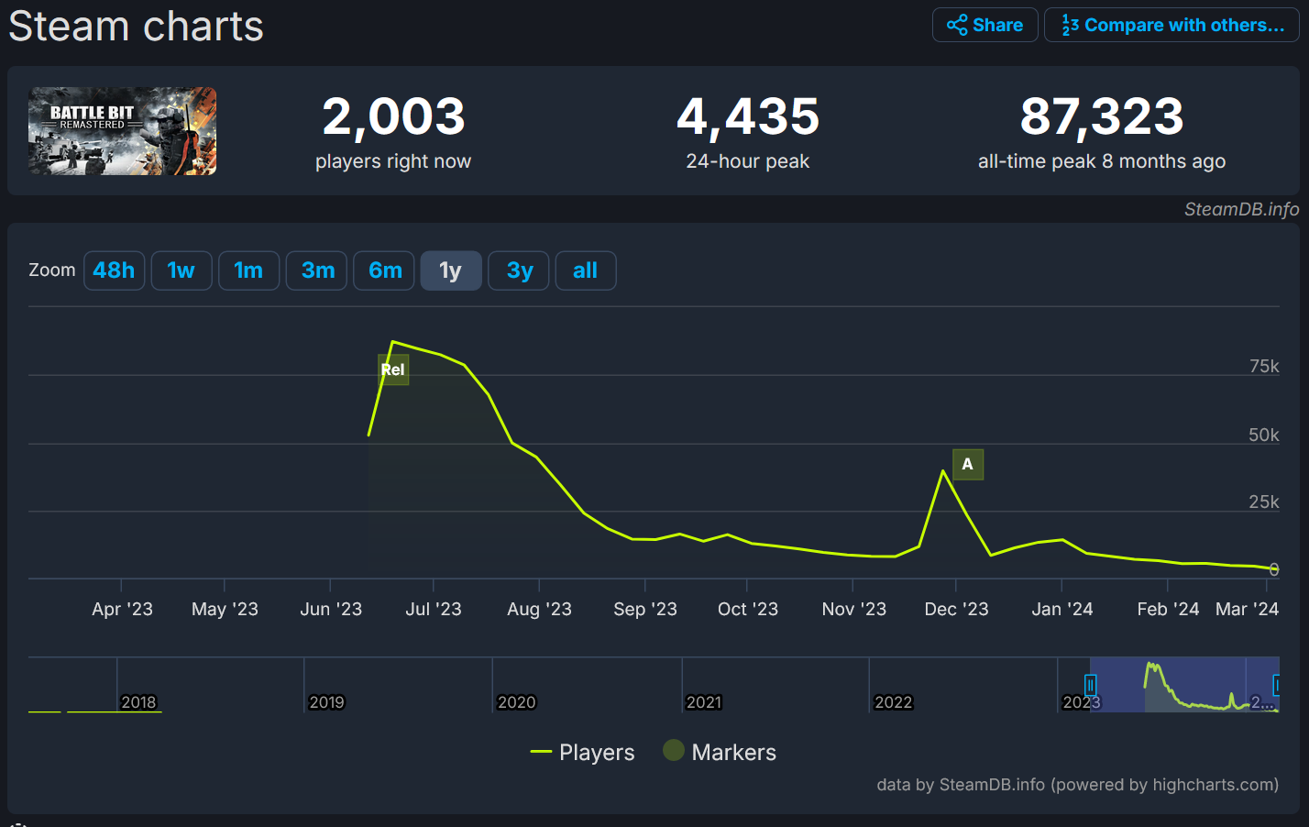Image resolution: width=1309 pixels, height=827 pixels.
Task: Click the 2022 label in navigator
Action: point(894,702)
